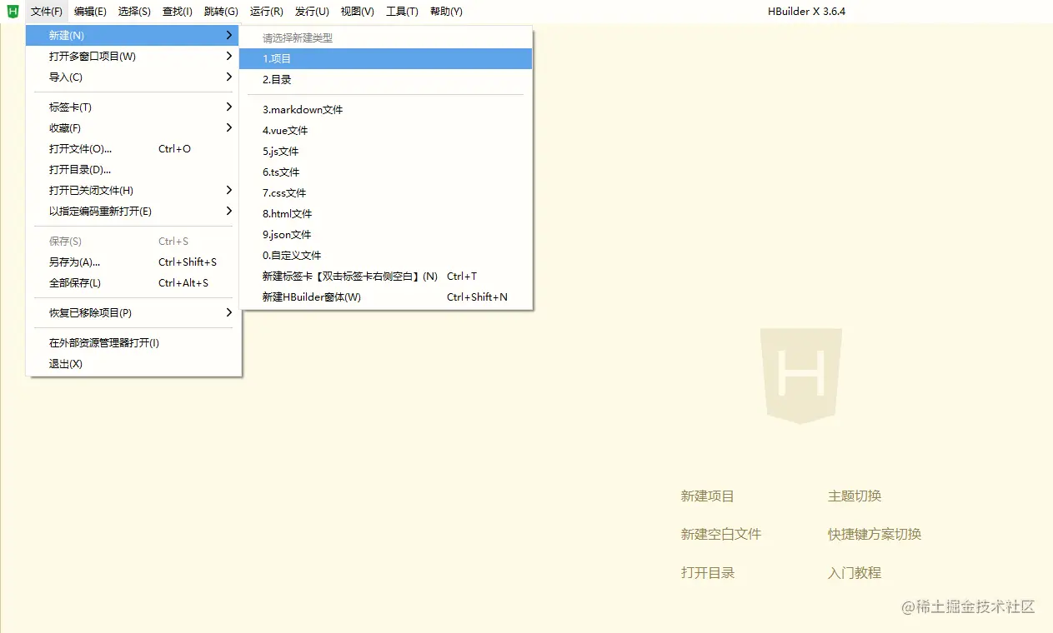Create an 8.html文件
This screenshot has width=1053, height=633.
[x=385, y=214]
